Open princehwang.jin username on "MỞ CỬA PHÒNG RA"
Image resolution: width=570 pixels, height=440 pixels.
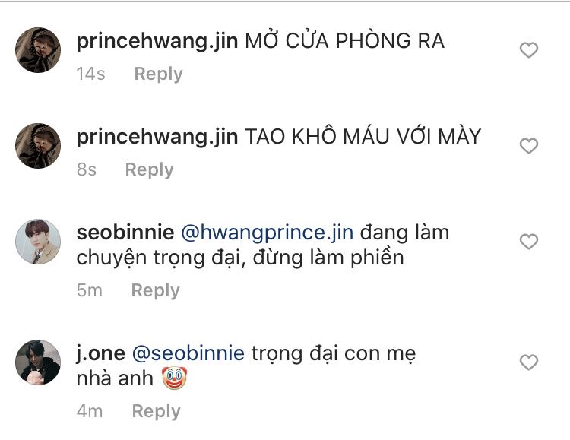[157, 41]
